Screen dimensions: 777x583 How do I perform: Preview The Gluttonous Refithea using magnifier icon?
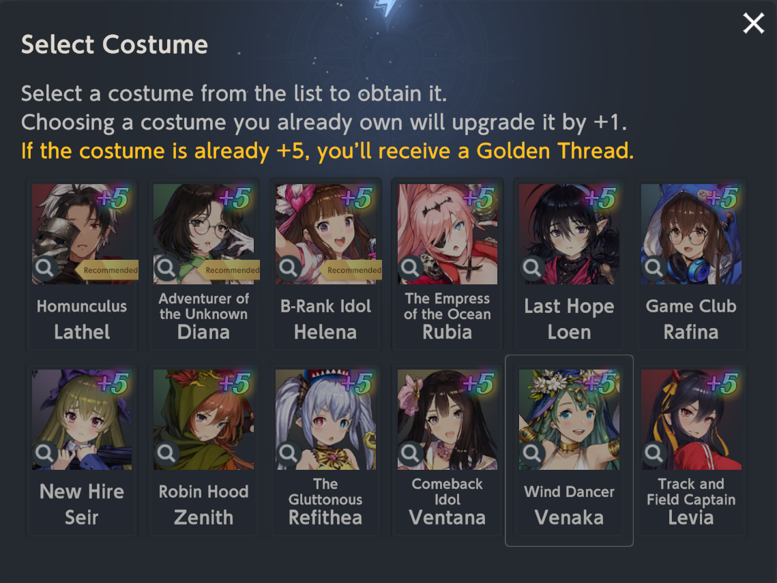point(289,453)
